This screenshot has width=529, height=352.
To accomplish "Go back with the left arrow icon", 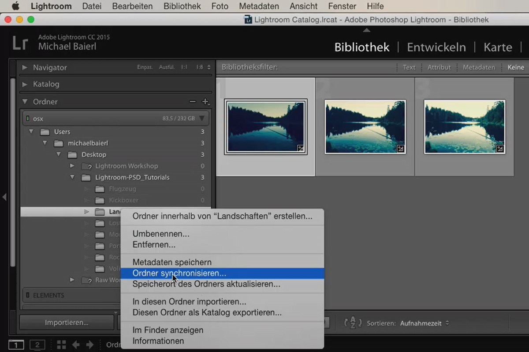I will click(75, 345).
